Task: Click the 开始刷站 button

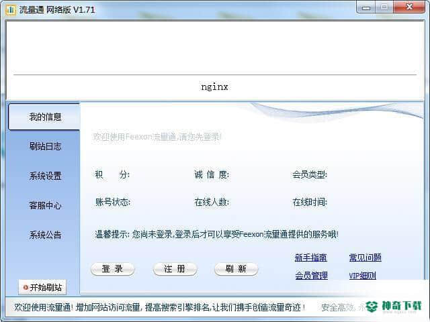Action: (x=42, y=287)
